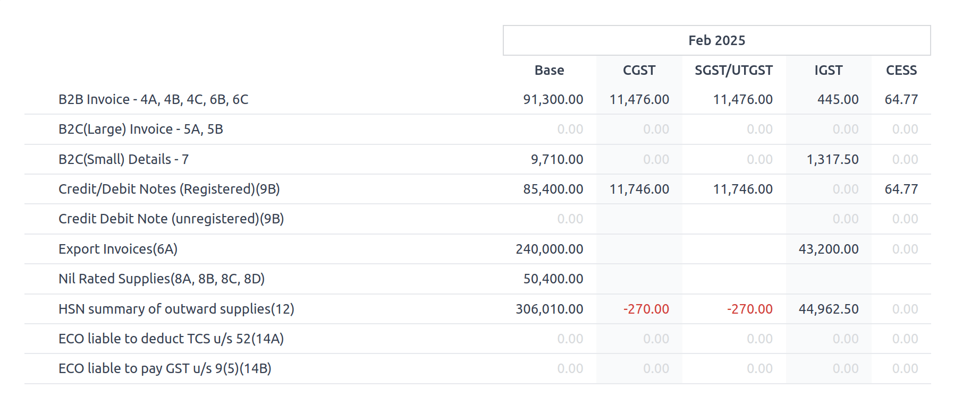Image resolution: width=954 pixels, height=406 pixels.
Task: Click the CESS column header
Action: (901, 70)
